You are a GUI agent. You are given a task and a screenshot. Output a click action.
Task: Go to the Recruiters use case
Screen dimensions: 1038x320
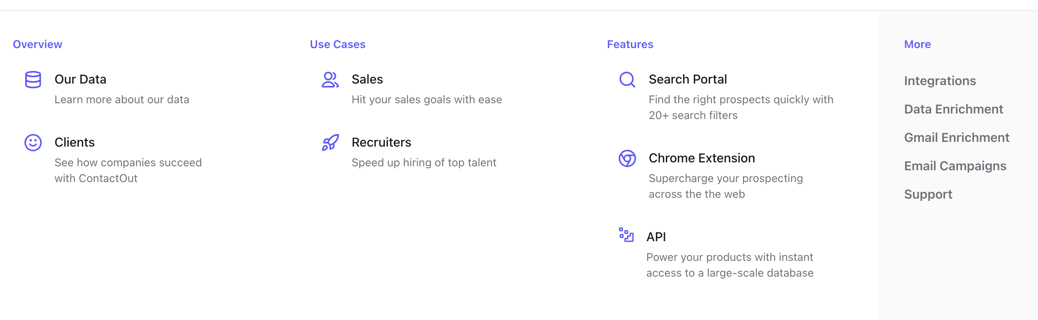(381, 142)
